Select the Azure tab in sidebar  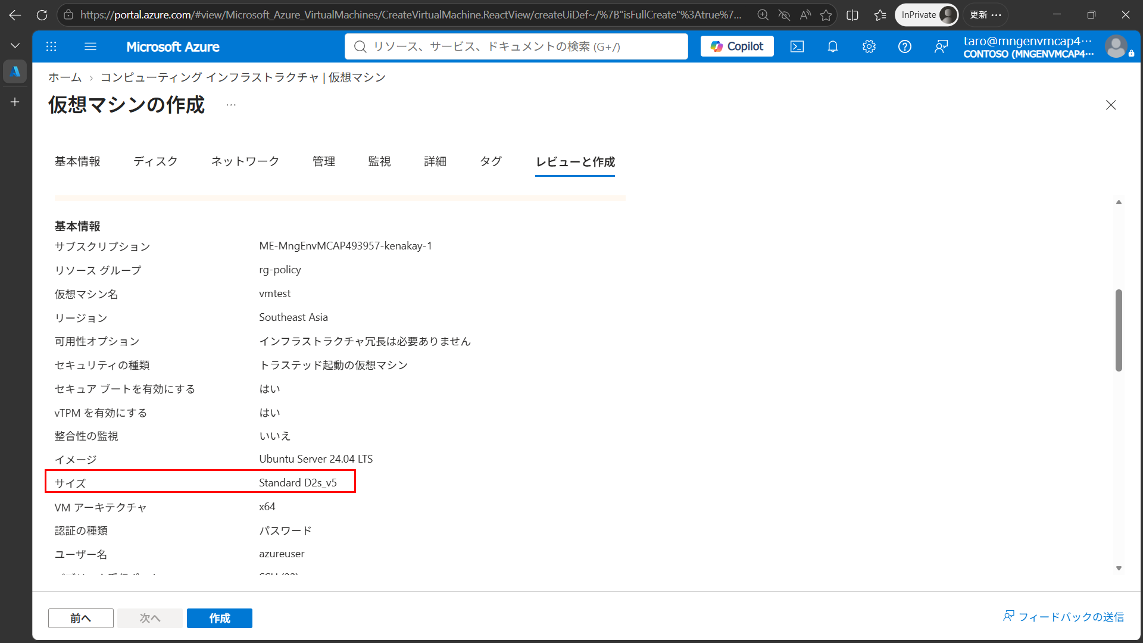coord(15,71)
